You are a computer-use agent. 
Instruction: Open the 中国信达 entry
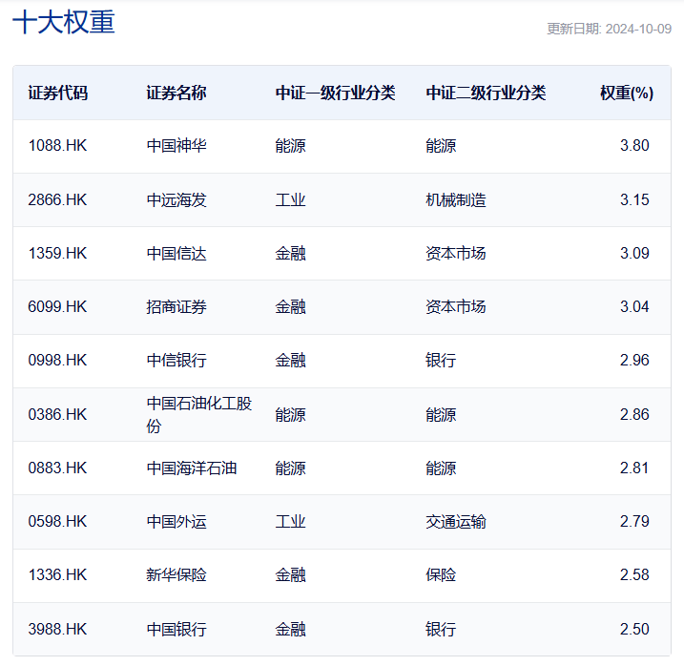[176, 253]
